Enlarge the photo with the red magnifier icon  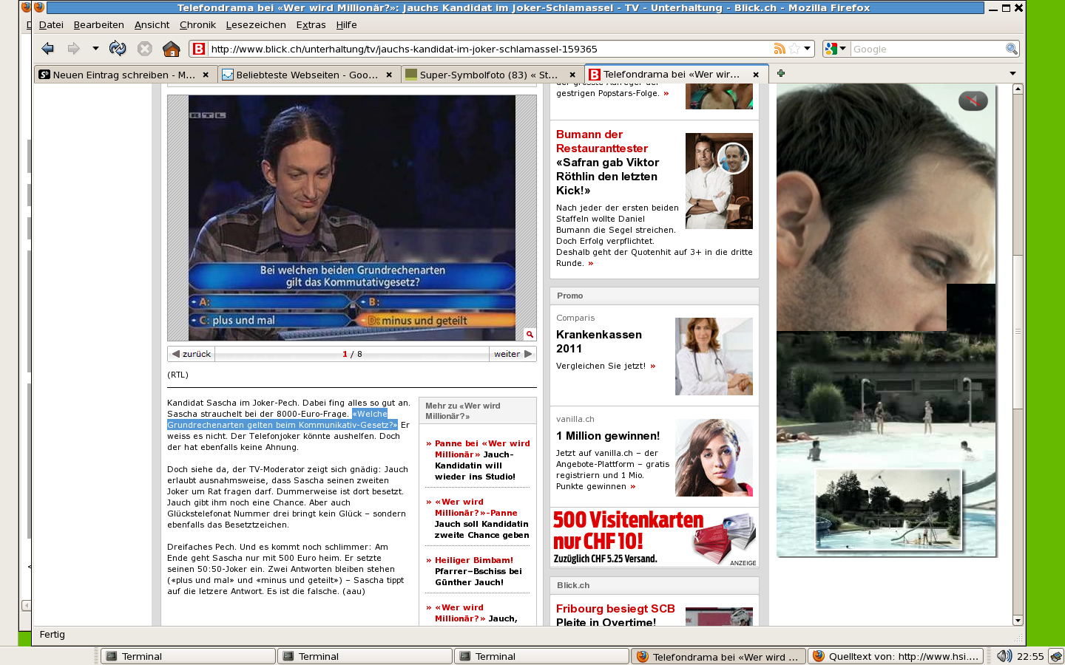530,334
